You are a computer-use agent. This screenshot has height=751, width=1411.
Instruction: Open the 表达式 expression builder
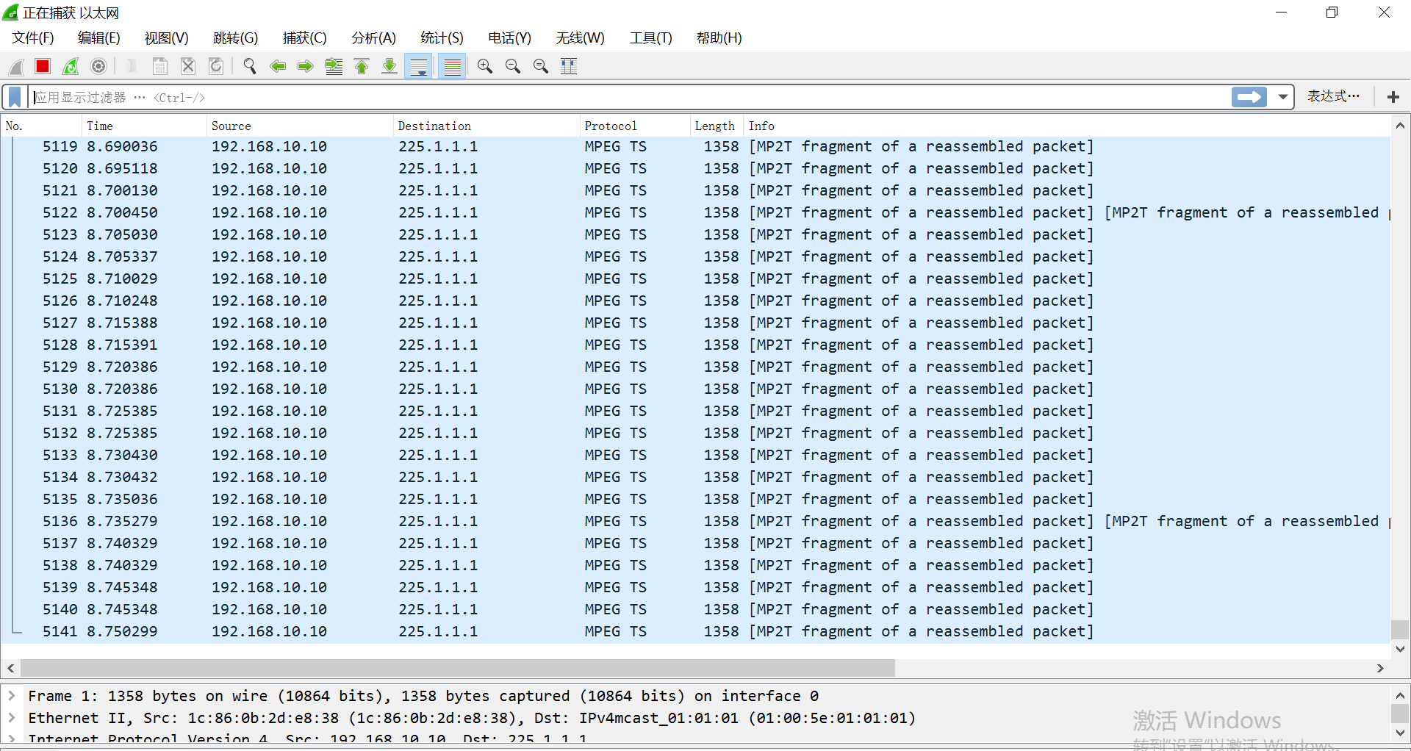pos(1333,96)
